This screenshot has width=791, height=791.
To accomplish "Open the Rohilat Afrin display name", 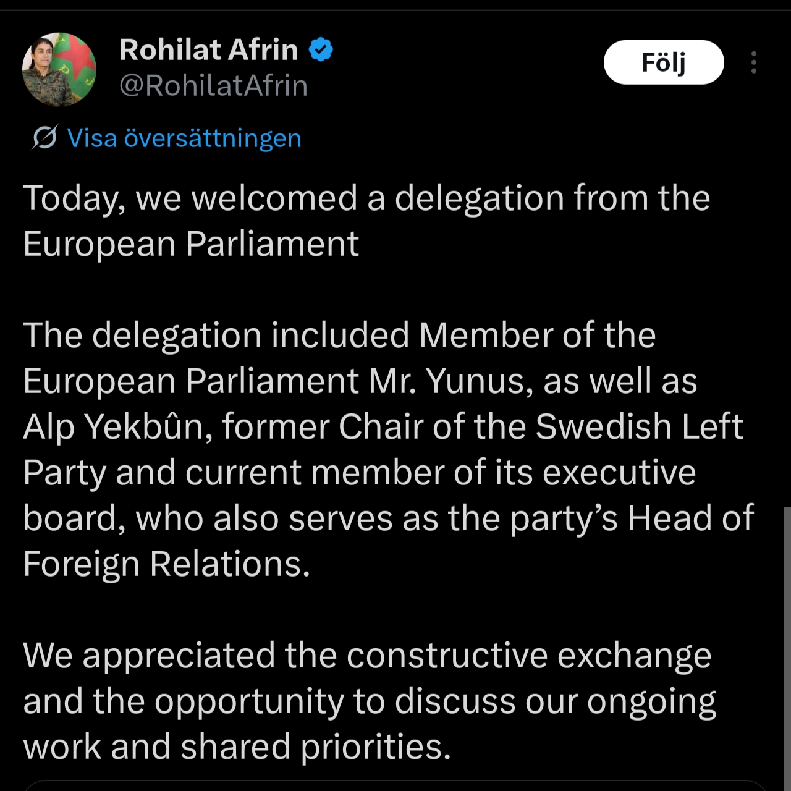I will click(208, 49).
